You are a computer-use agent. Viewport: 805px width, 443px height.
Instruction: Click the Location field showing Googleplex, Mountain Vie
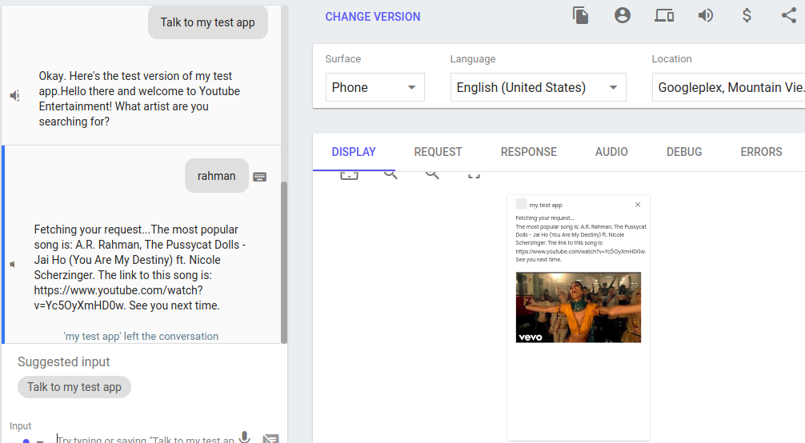click(728, 87)
